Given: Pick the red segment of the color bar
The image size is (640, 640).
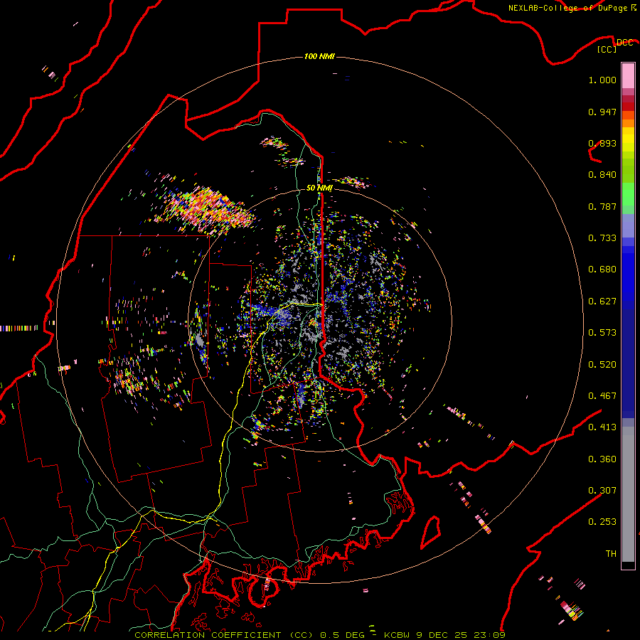Looking at the screenshot, I should click(x=628, y=107).
